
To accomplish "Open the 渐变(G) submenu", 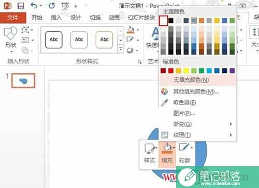I will coord(197,124).
